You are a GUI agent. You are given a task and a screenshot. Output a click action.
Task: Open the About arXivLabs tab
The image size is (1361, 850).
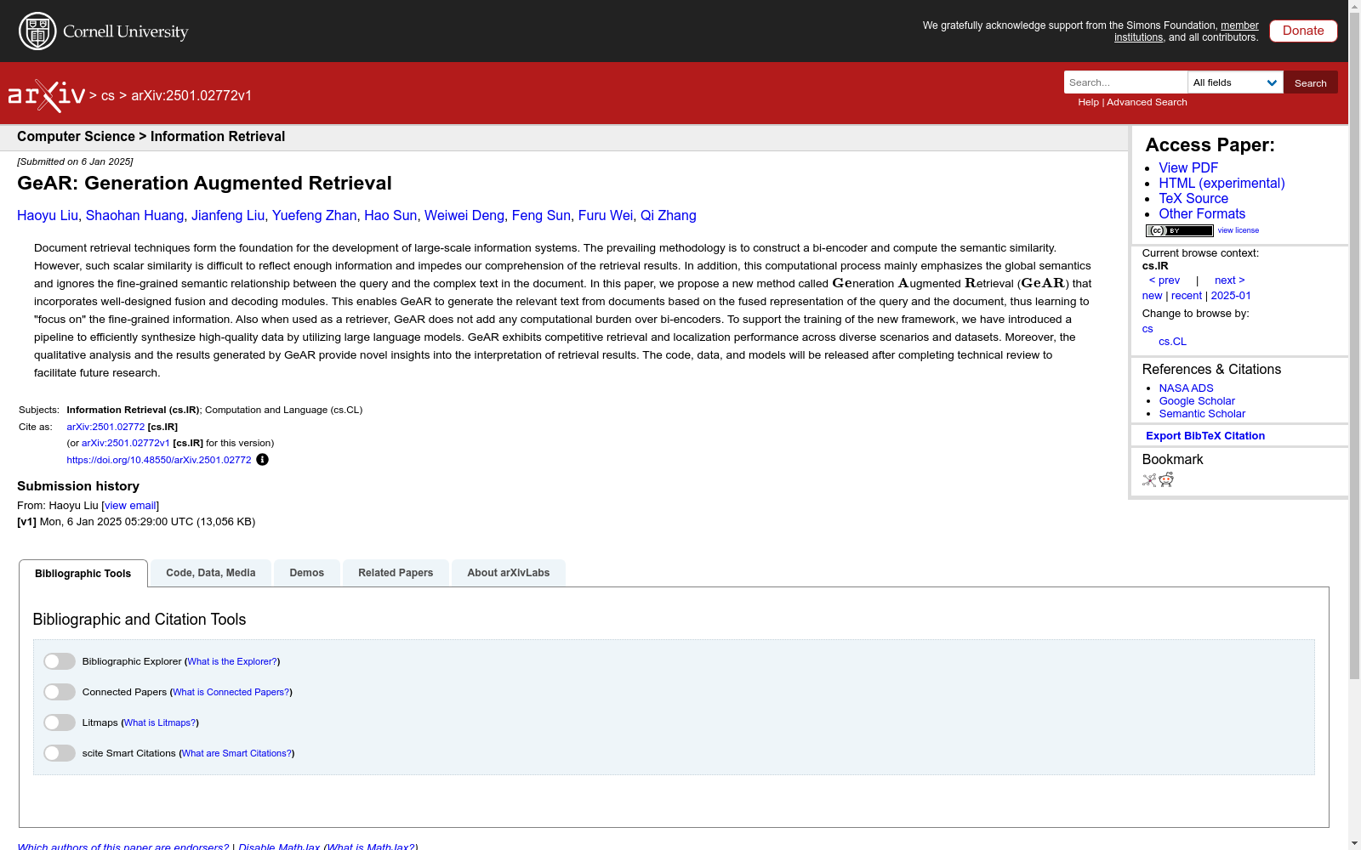509,573
